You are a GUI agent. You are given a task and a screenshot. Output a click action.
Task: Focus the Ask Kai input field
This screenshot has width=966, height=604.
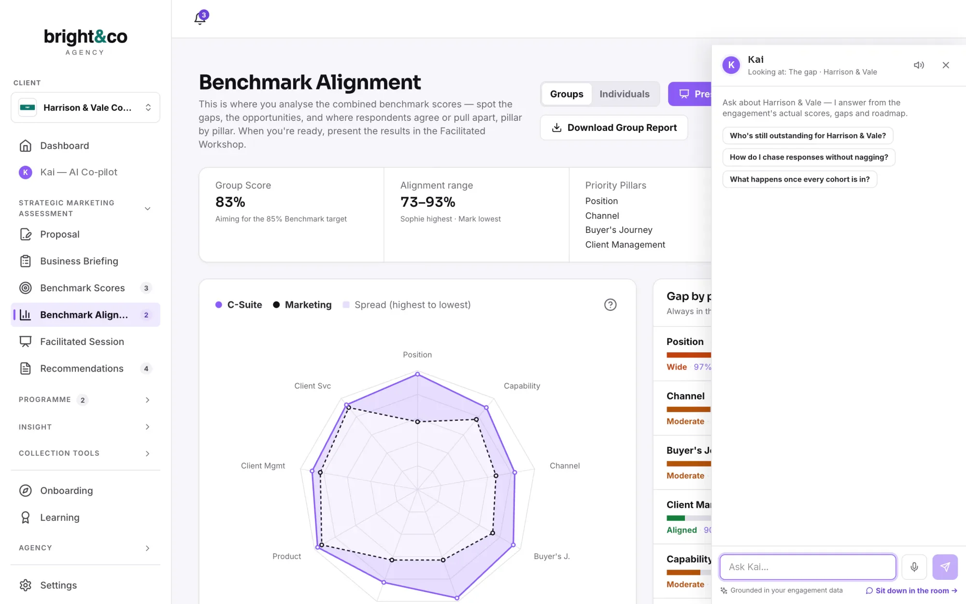click(x=808, y=567)
